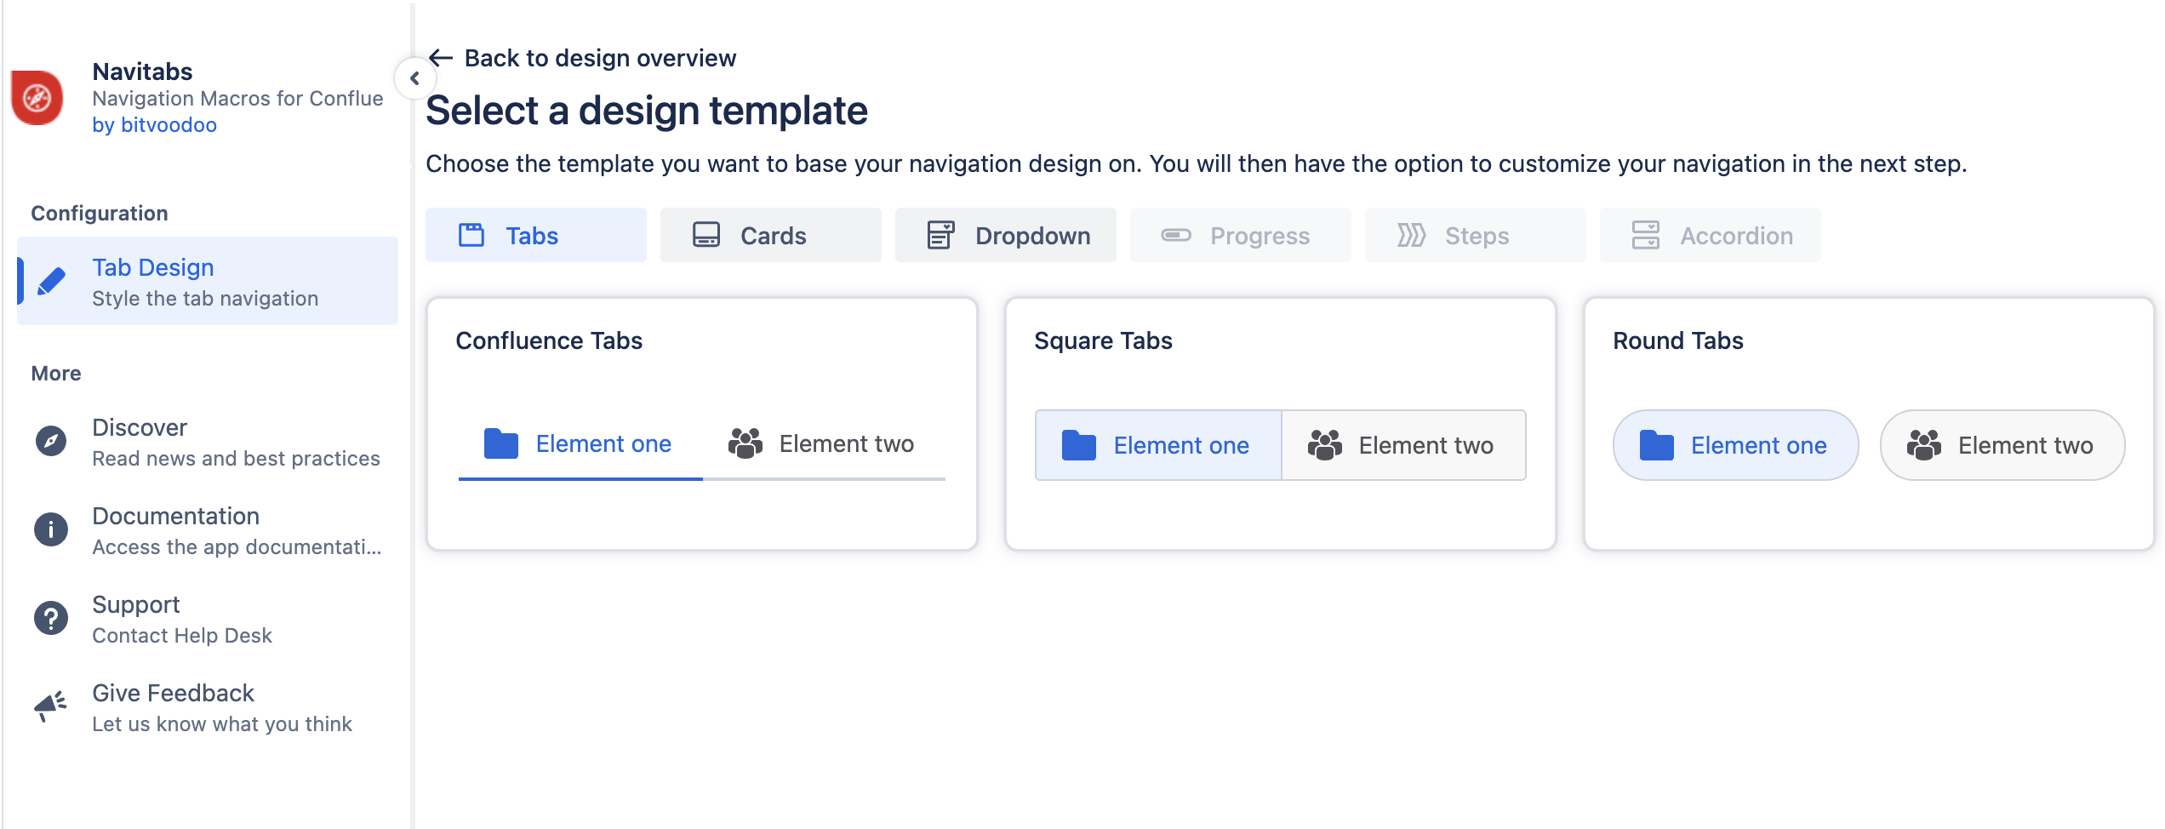Click the back arrow icon
Viewport: 2165px width, 829px height.
440,58
